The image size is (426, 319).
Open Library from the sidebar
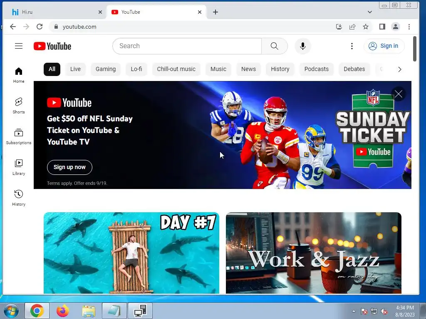click(19, 167)
